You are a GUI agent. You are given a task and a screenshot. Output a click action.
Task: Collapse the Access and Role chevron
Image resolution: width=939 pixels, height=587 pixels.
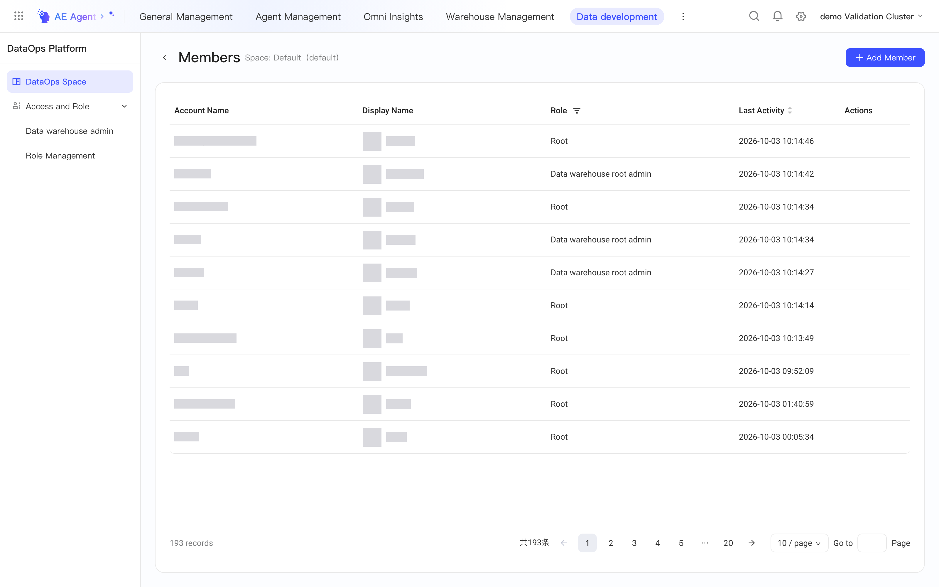click(124, 106)
